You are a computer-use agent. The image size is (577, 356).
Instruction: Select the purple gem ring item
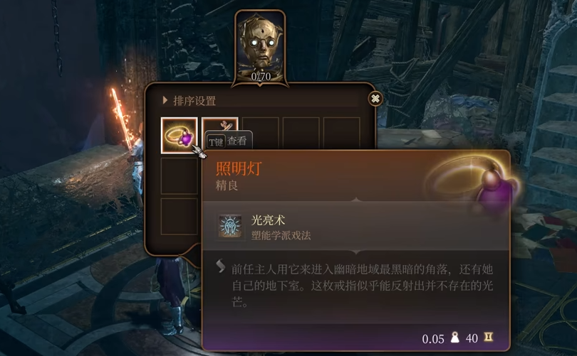point(180,136)
